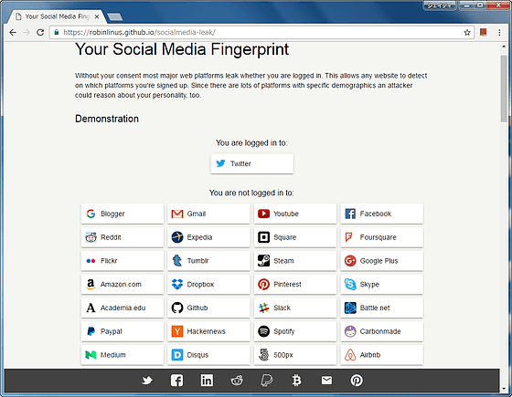Click the secure lock icon
Viewport: 512px width, 397px height.
57,32
